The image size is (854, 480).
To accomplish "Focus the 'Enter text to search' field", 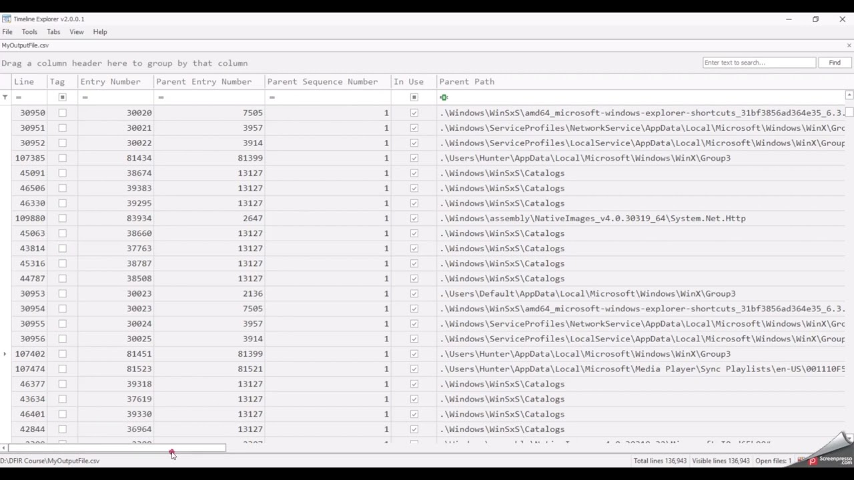I will pos(759,63).
